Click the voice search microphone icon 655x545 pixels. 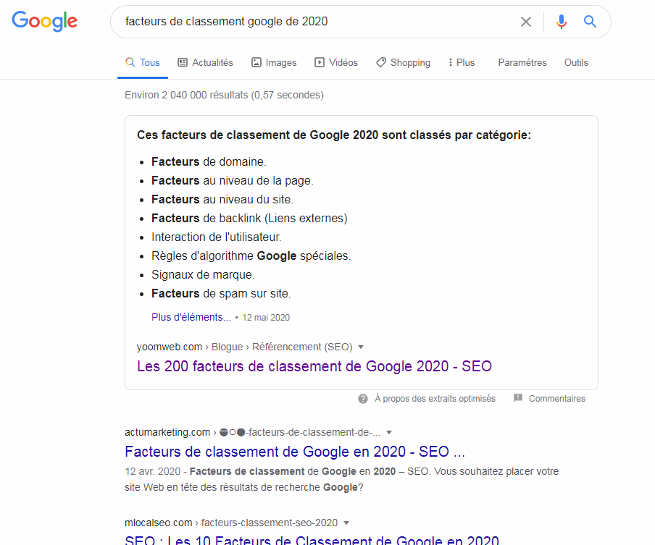coord(561,22)
